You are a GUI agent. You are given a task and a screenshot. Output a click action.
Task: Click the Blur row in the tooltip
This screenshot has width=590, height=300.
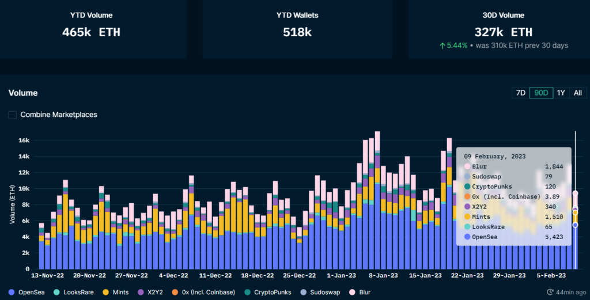click(513, 166)
